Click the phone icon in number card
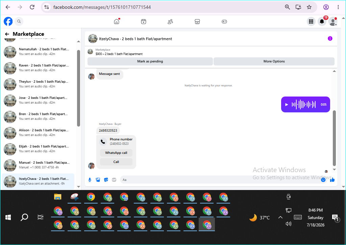346x245 pixels. click(103, 141)
